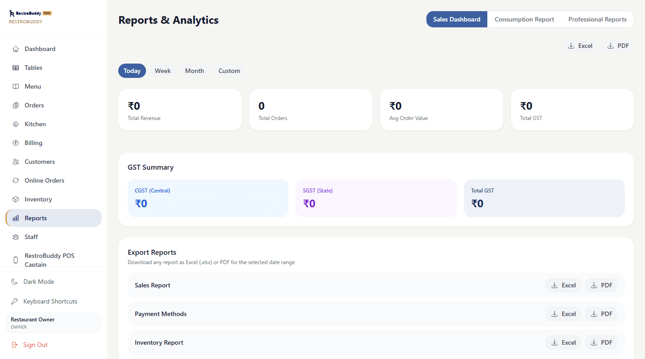The height and width of the screenshot is (359, 645).
Task: Select the Month date range
Action: (x=194, y=71)
